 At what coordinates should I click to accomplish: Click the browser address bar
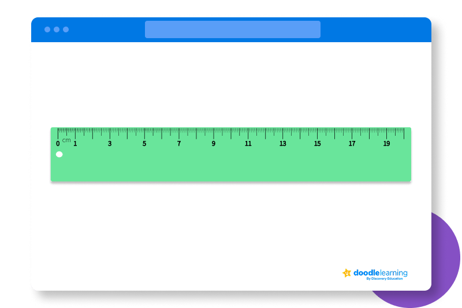(232, 29)
